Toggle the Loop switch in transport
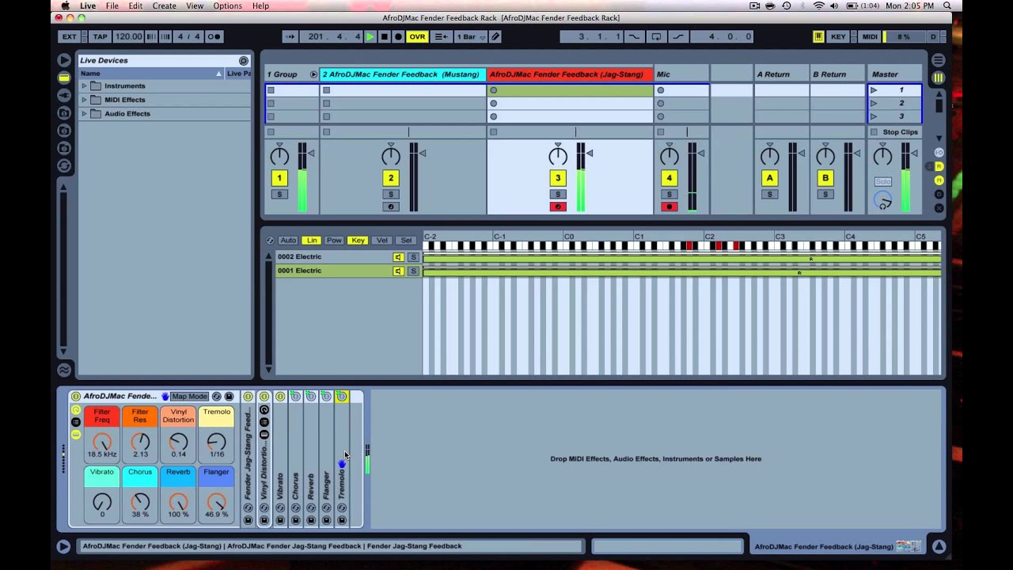 coord(657,36)
